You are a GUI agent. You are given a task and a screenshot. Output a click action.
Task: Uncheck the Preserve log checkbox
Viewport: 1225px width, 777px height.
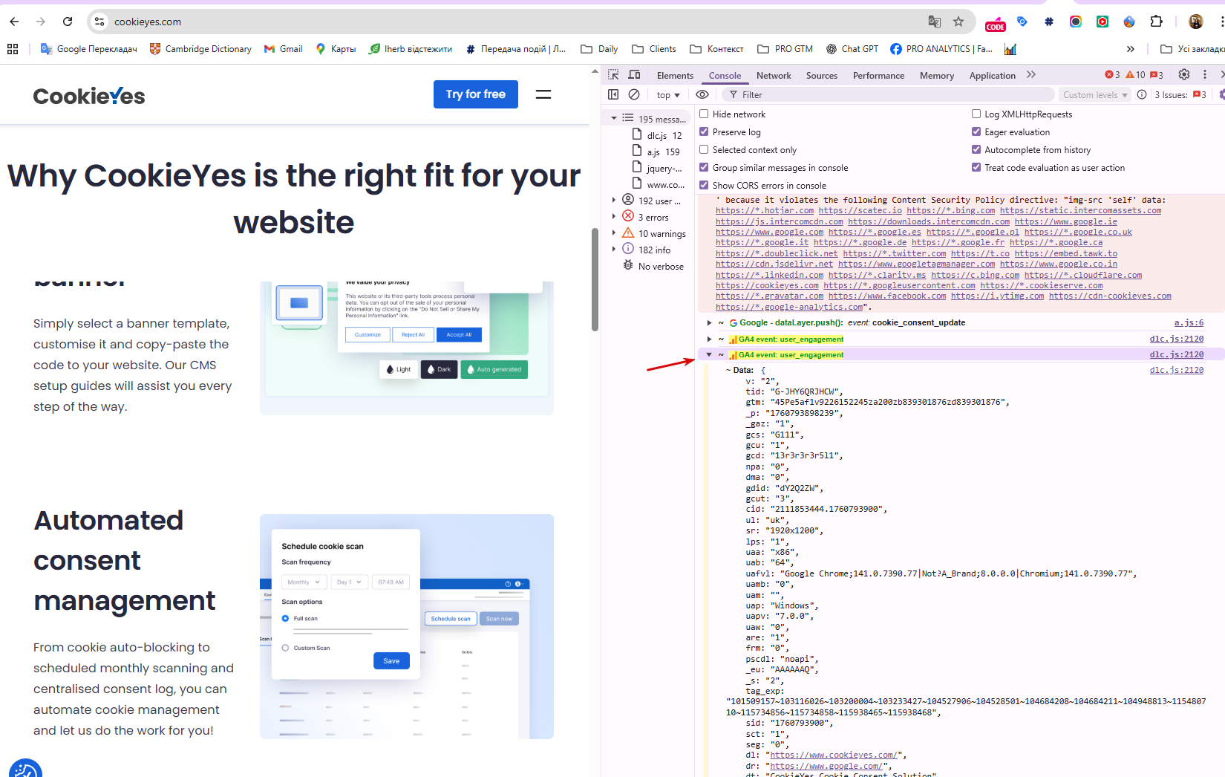pyautogui.click(x=704, y=131)
